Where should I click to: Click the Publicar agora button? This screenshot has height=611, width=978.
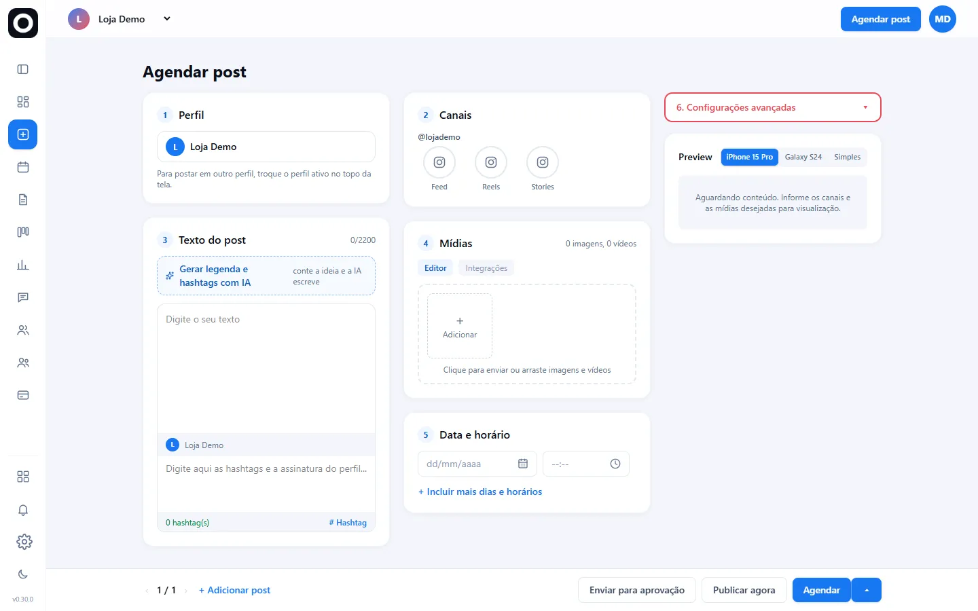(x=744, y=590)
